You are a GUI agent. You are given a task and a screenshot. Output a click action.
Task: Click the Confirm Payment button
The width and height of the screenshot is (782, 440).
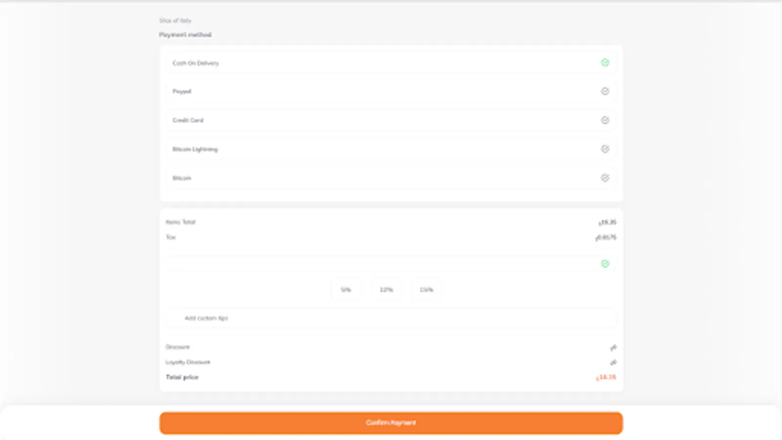coord(391,422)
